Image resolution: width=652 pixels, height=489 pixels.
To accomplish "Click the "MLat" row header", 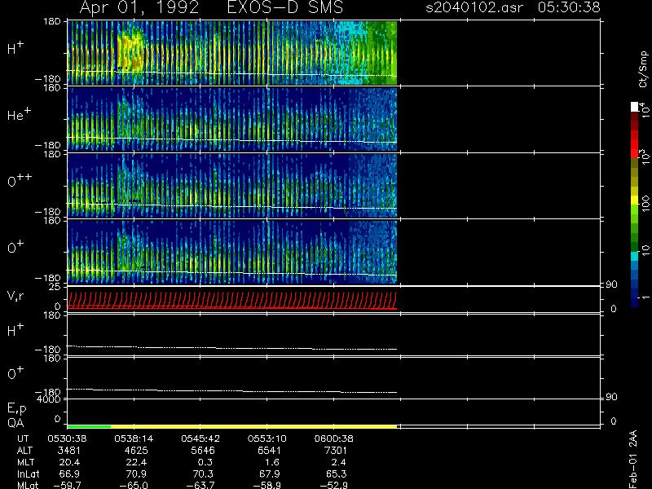I will coord(28,485).
